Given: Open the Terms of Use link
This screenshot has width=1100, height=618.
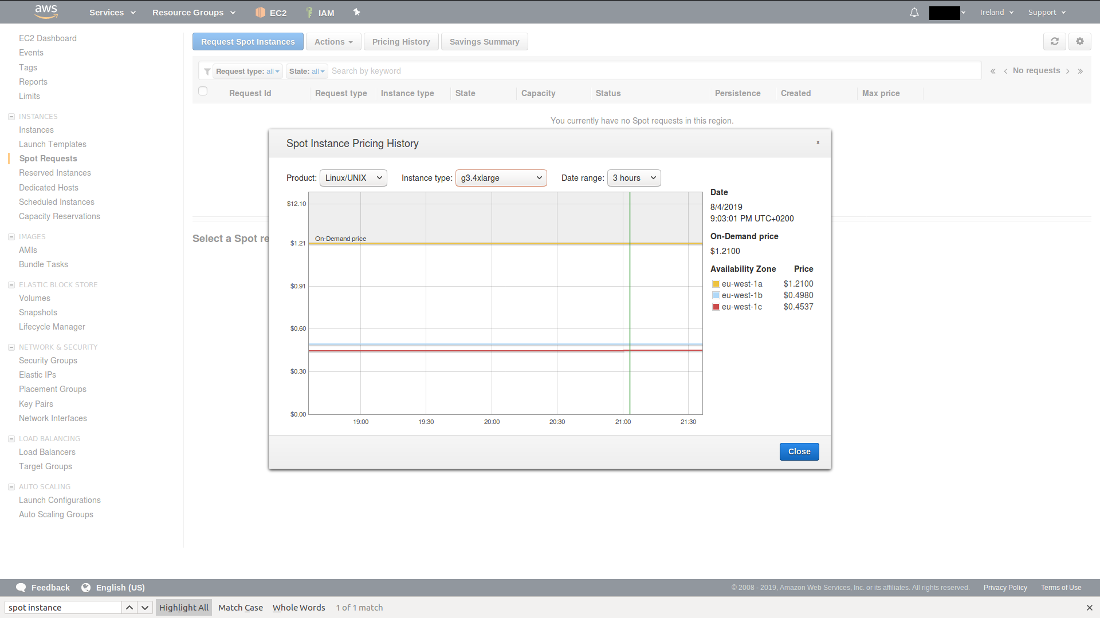Looking at the screenshot, I should point(1061,588).
